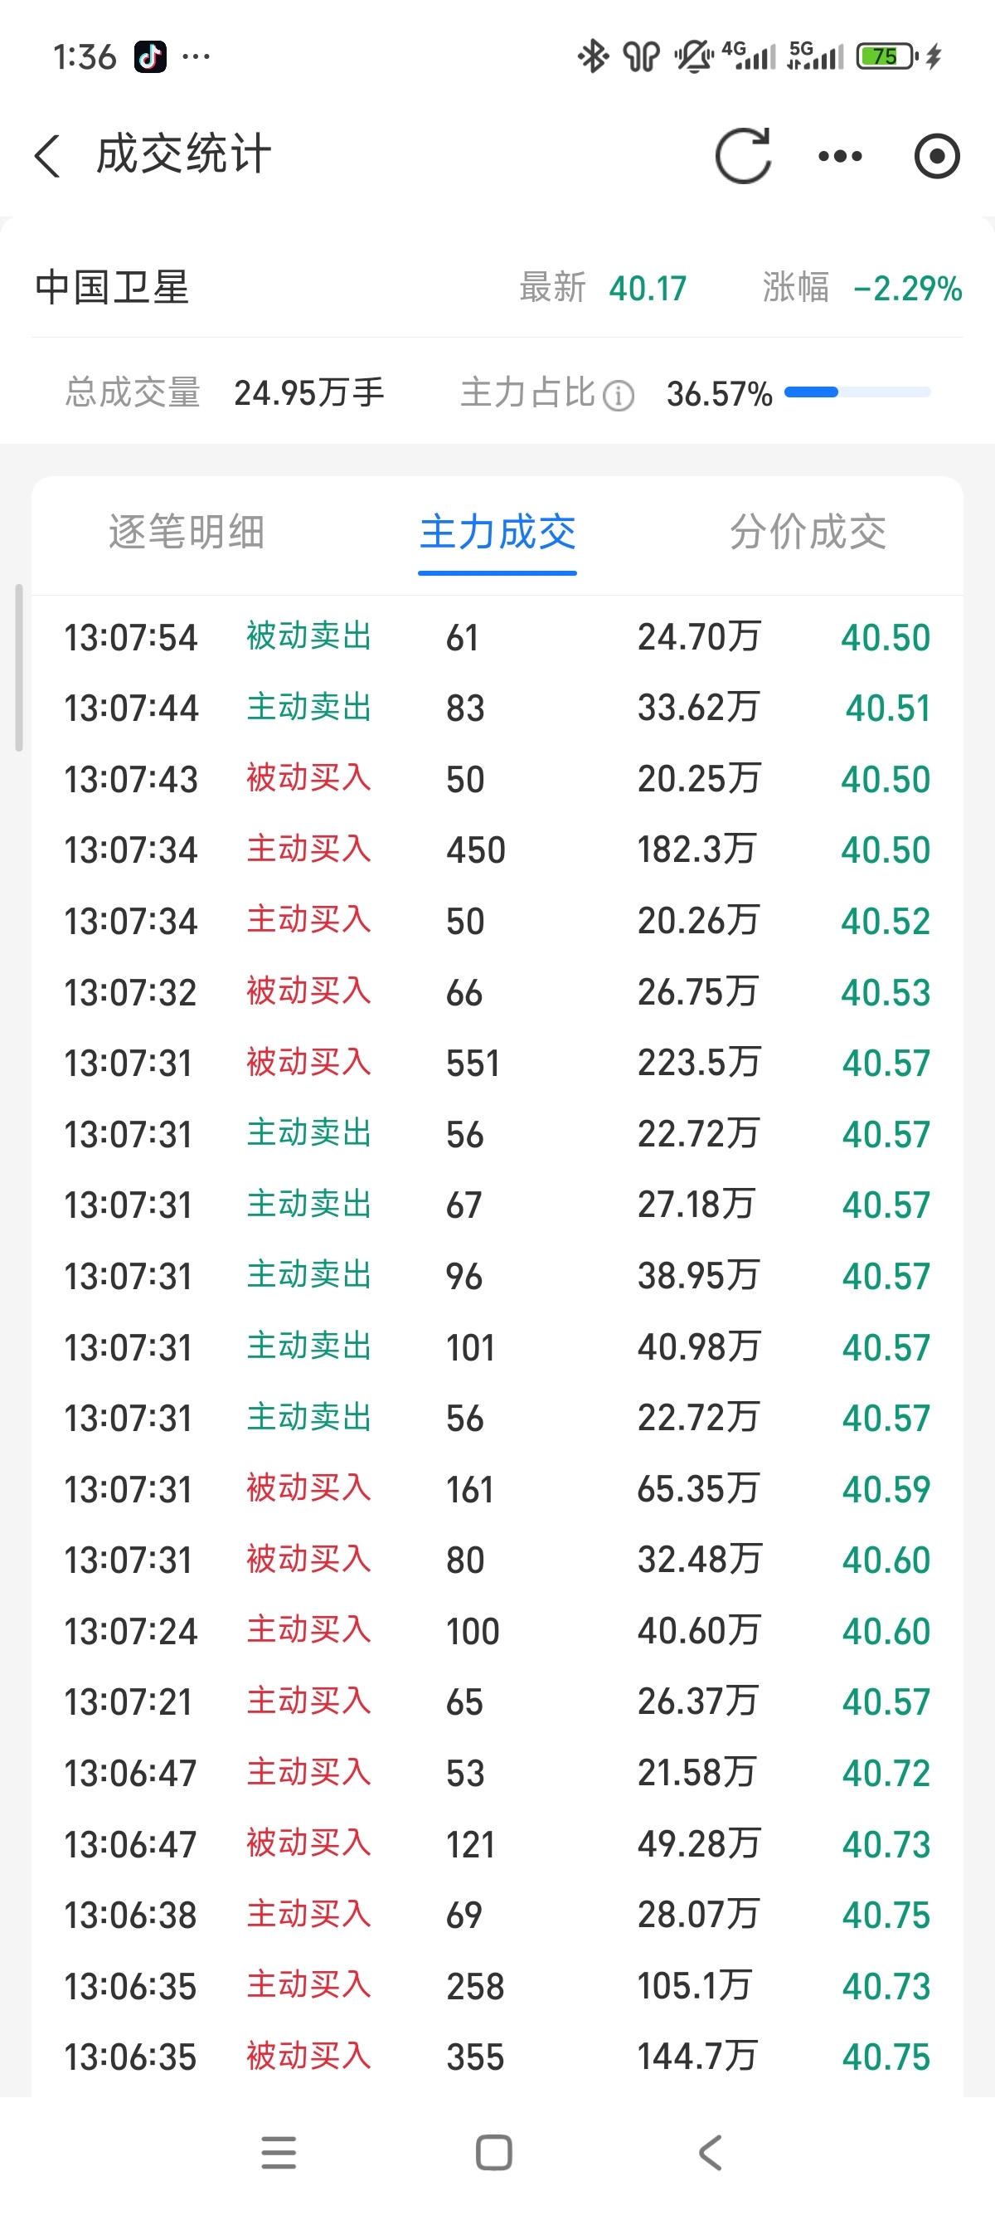
Task: Tap the latest price 40.17 value
Action: 648,288
